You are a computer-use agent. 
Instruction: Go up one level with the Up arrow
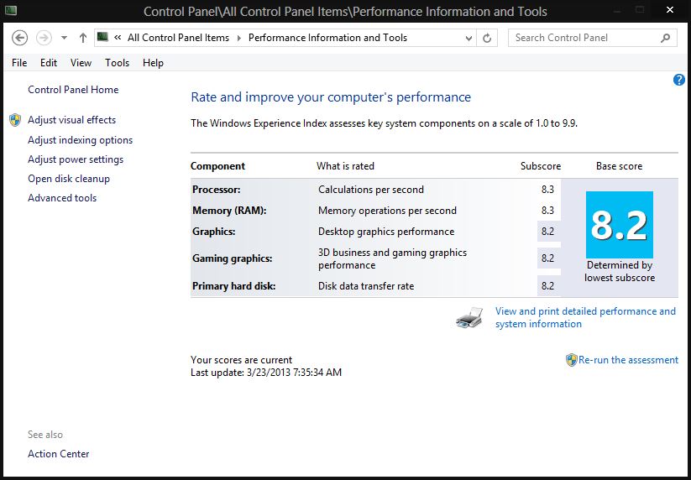tap(83, 38)
